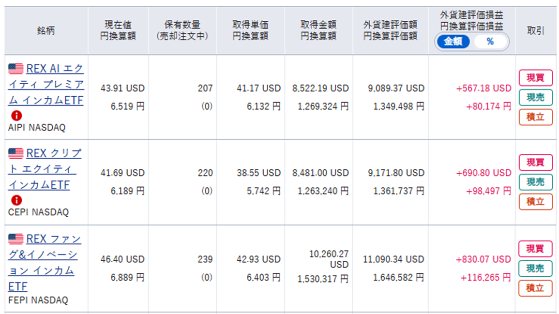Click the red info icon under AIPI ETF name
Screen dimensions: 559x314
(16, 116)
